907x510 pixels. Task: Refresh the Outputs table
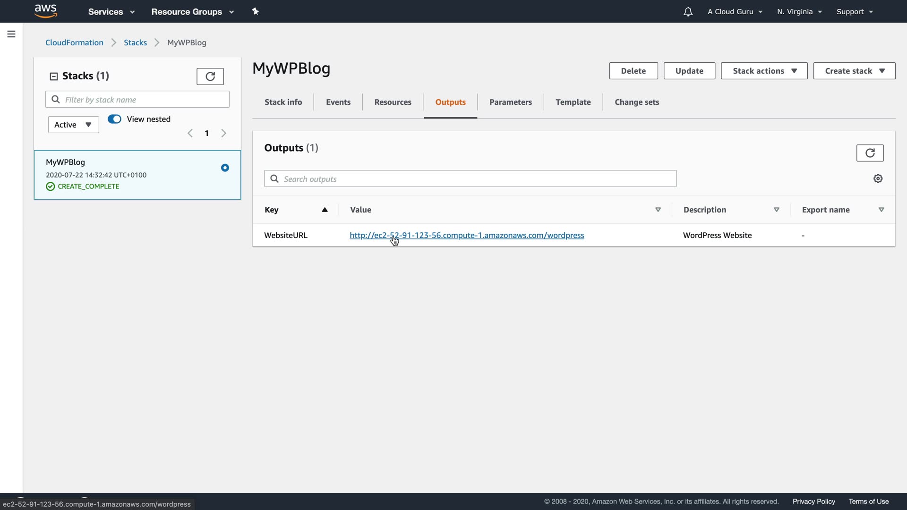[x=870, y=153]
